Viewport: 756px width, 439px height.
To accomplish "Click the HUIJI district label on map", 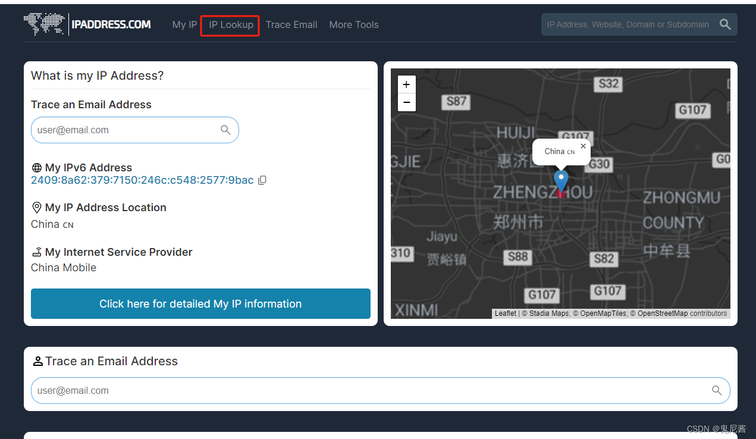I will click(516, 133).
